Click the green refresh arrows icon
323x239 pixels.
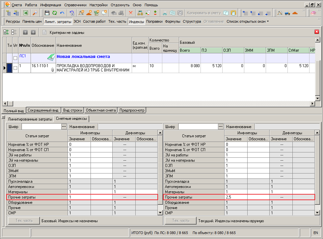coord(55,13)
